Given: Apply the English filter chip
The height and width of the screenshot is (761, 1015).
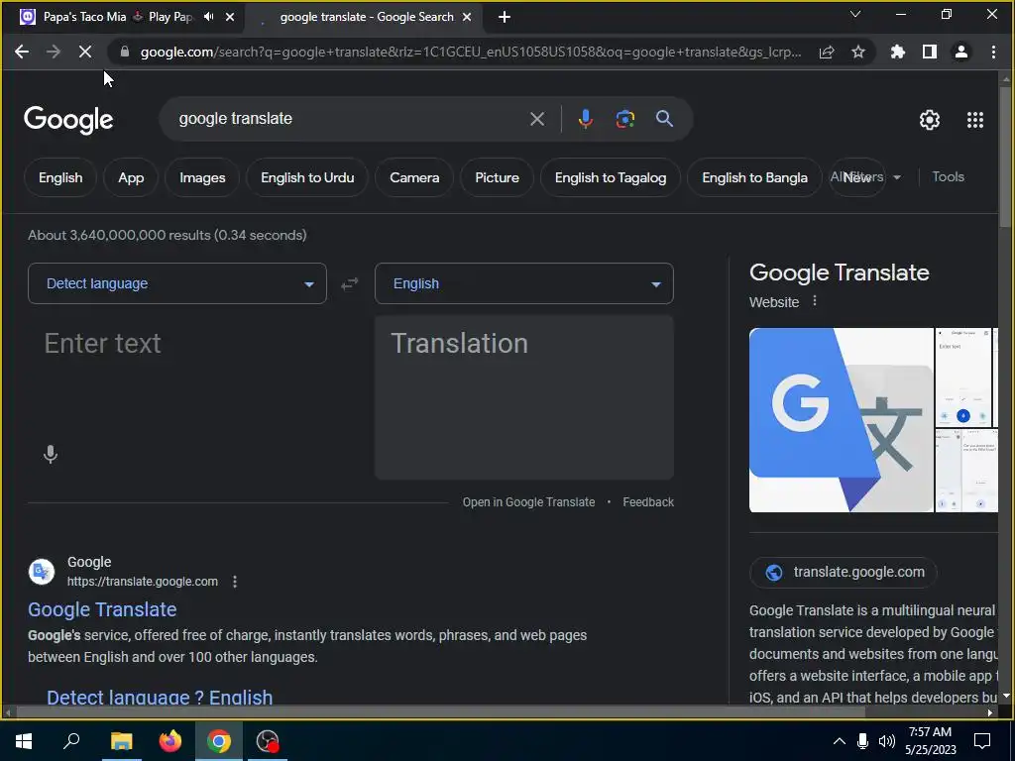Looking at the screenshot, I should pyautogui.click(x=60, y=177).
